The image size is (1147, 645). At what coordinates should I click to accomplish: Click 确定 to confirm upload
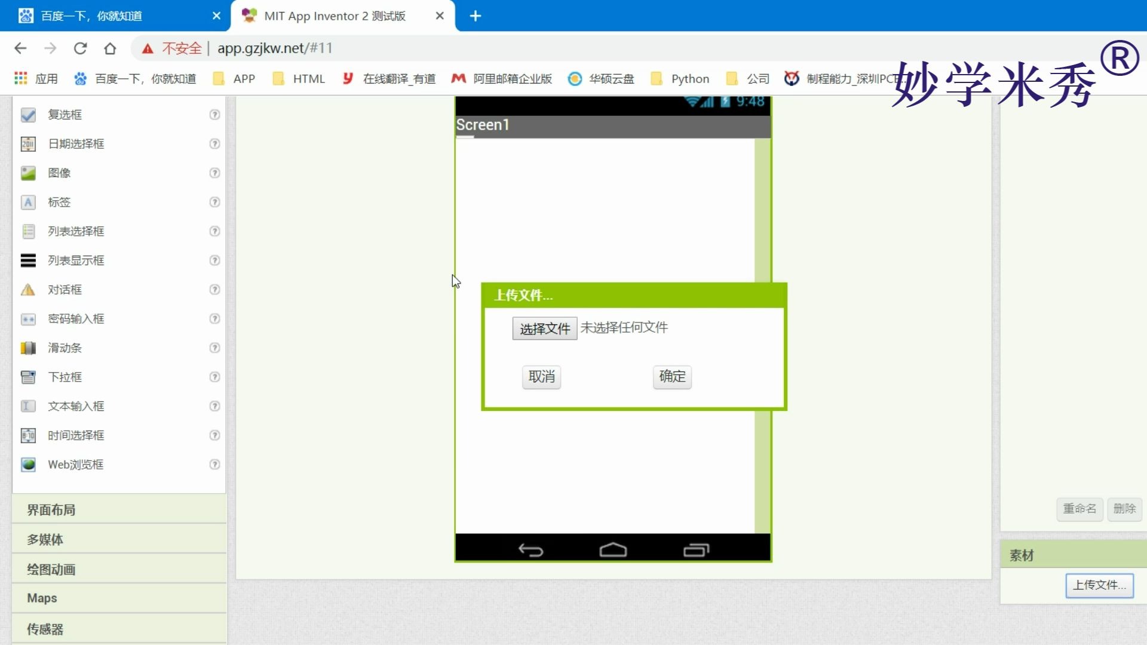click(x=672, y=377)
